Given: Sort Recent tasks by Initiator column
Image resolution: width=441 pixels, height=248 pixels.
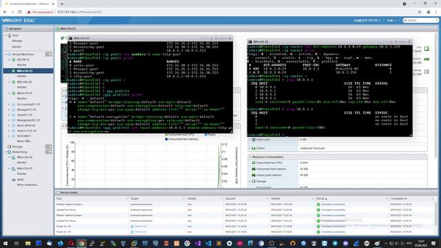Looking at the screenshot, I should pyautogui.click(x=205, y=199).
